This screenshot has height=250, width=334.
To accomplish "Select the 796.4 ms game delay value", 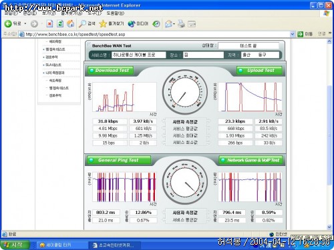I will pos(232,213).
